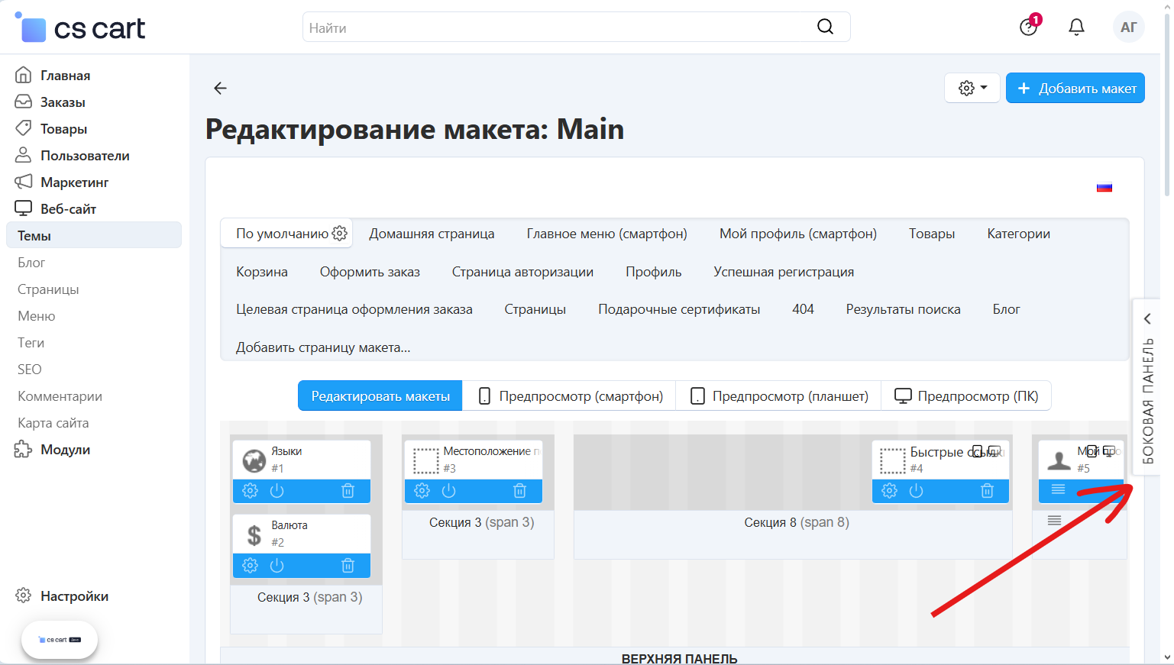Screen dimensions: 1174x665
Task: Click the notifications bell icon
Action: point(1076,27)
